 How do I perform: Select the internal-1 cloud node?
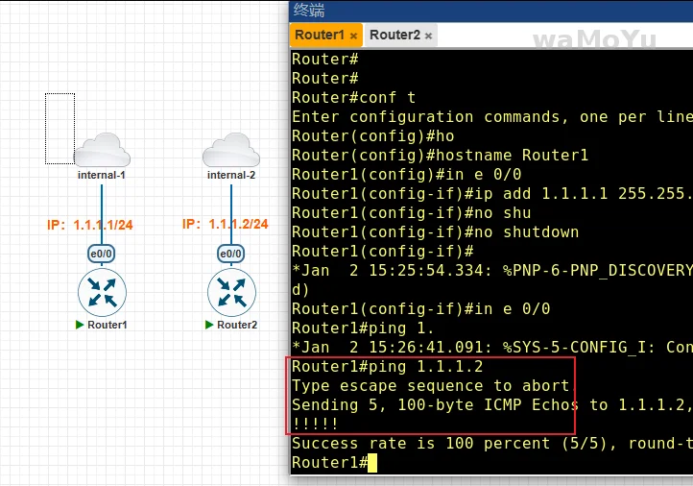tap(102, 151)
